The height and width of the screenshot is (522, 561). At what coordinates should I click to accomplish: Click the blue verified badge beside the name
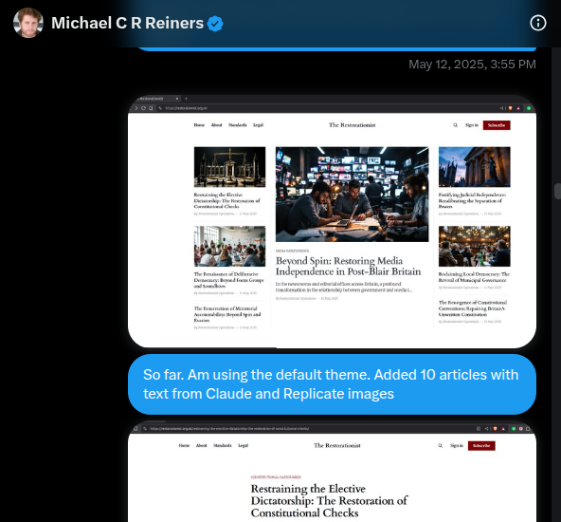[x=215, y=24]
